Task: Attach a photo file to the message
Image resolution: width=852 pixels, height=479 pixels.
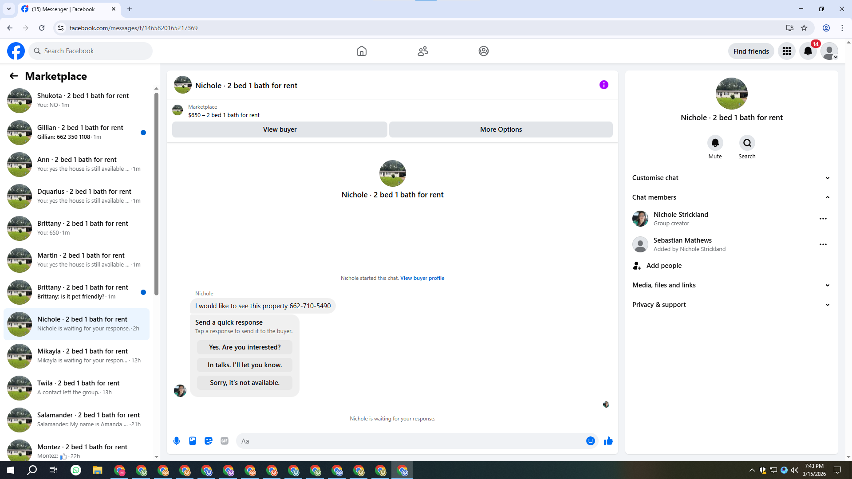Action: tap(193, 441)
